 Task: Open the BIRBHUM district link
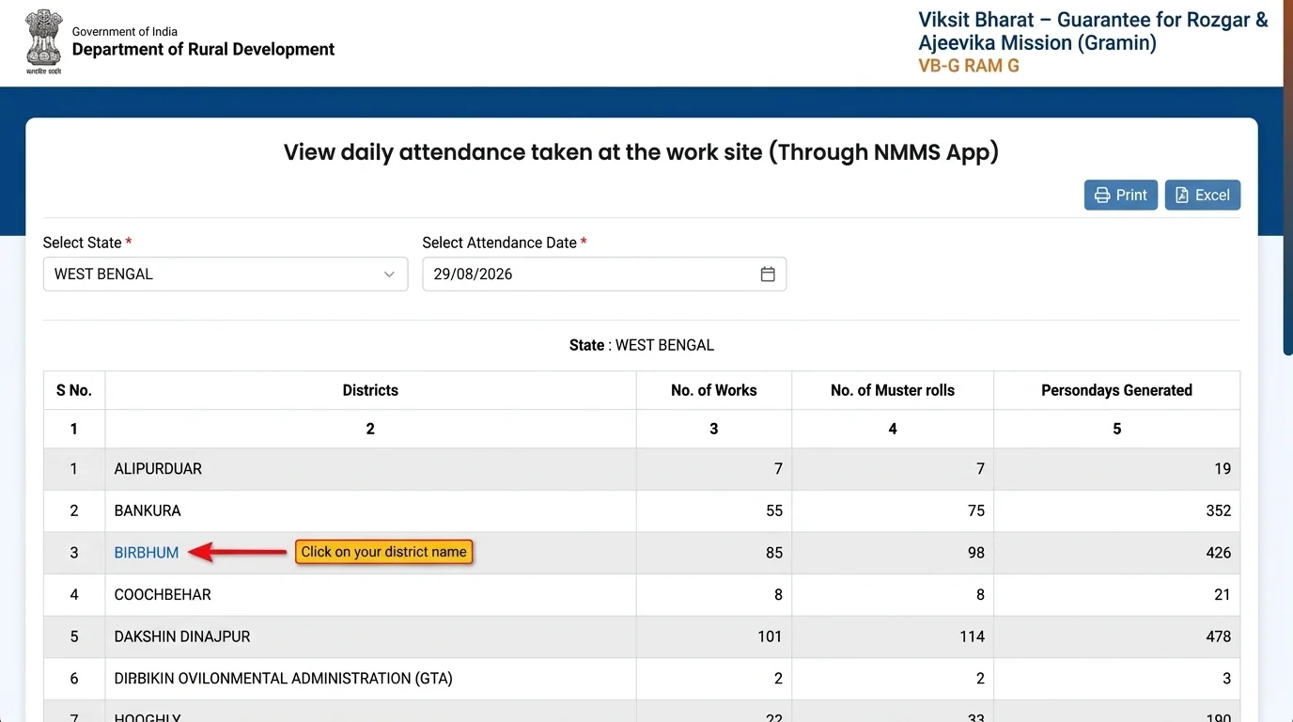tap(147, 553)
